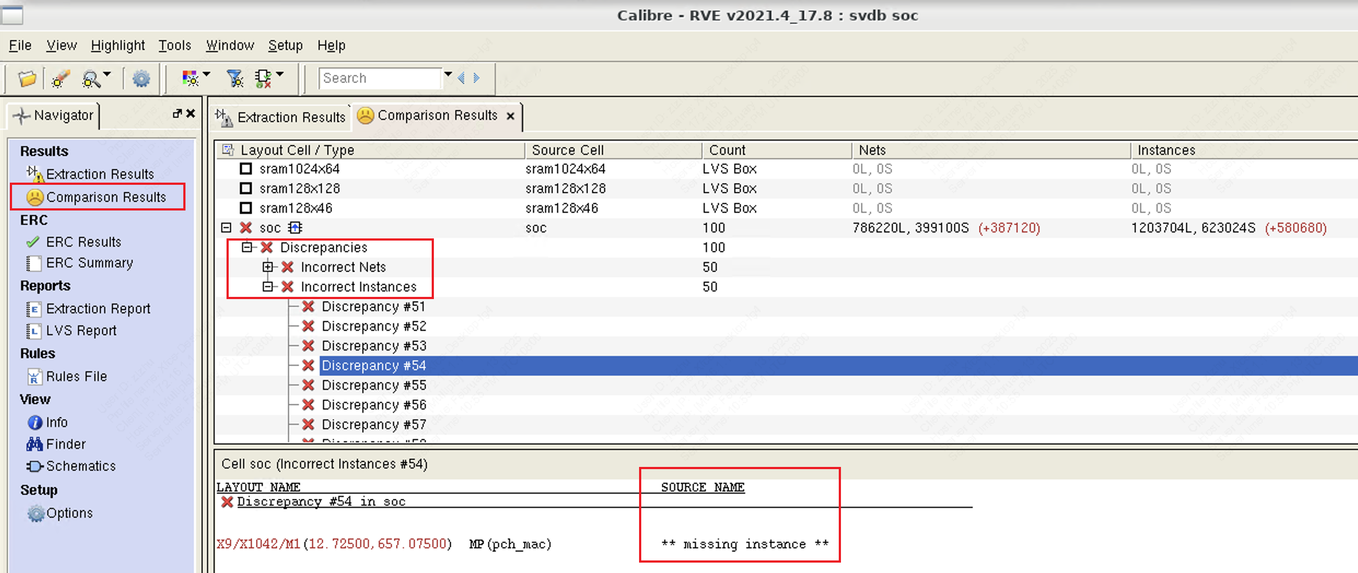Toggle the sram1024x64 layout cell checkbox
The image size is (1358, 573).
click(x=246, y=169)
